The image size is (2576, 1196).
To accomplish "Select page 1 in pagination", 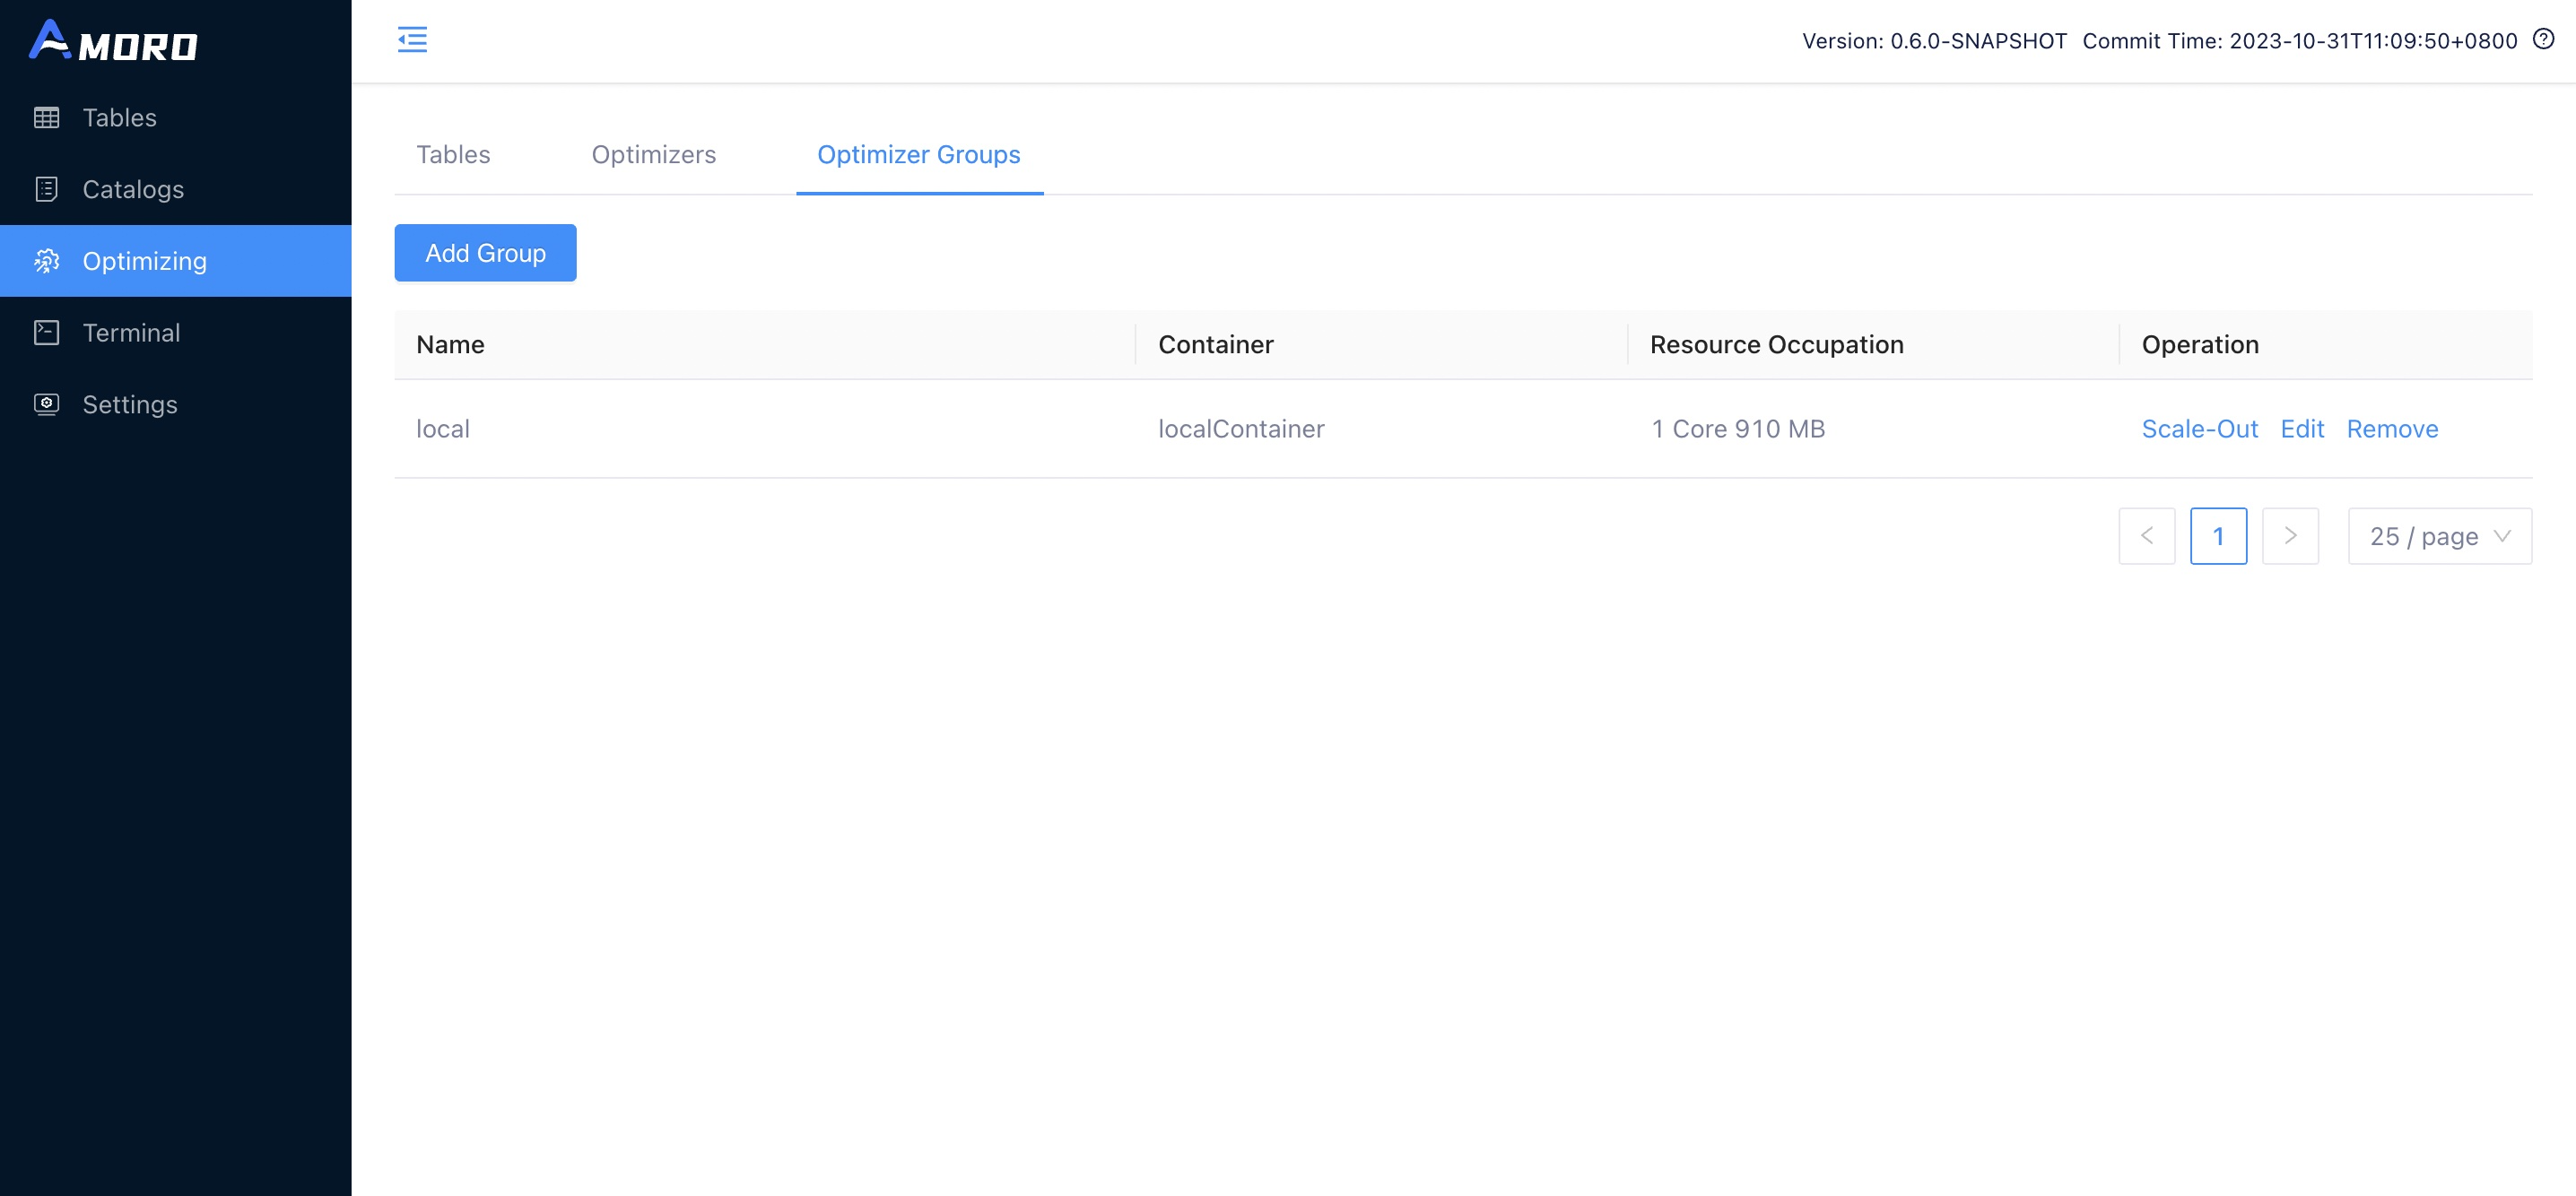I will (x=2219, y=535).
